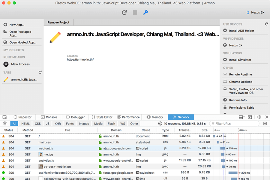Open Packaged App folder icon
Image resolution: width=270 pixels, height=180 pixels.
5,32
